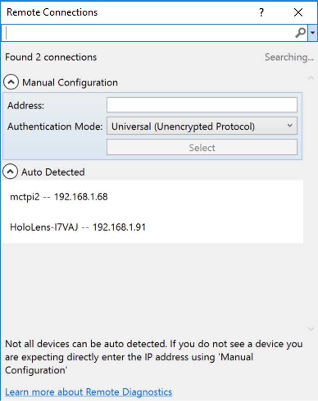Click the scroll up arrow

click(x=311, y=78)
